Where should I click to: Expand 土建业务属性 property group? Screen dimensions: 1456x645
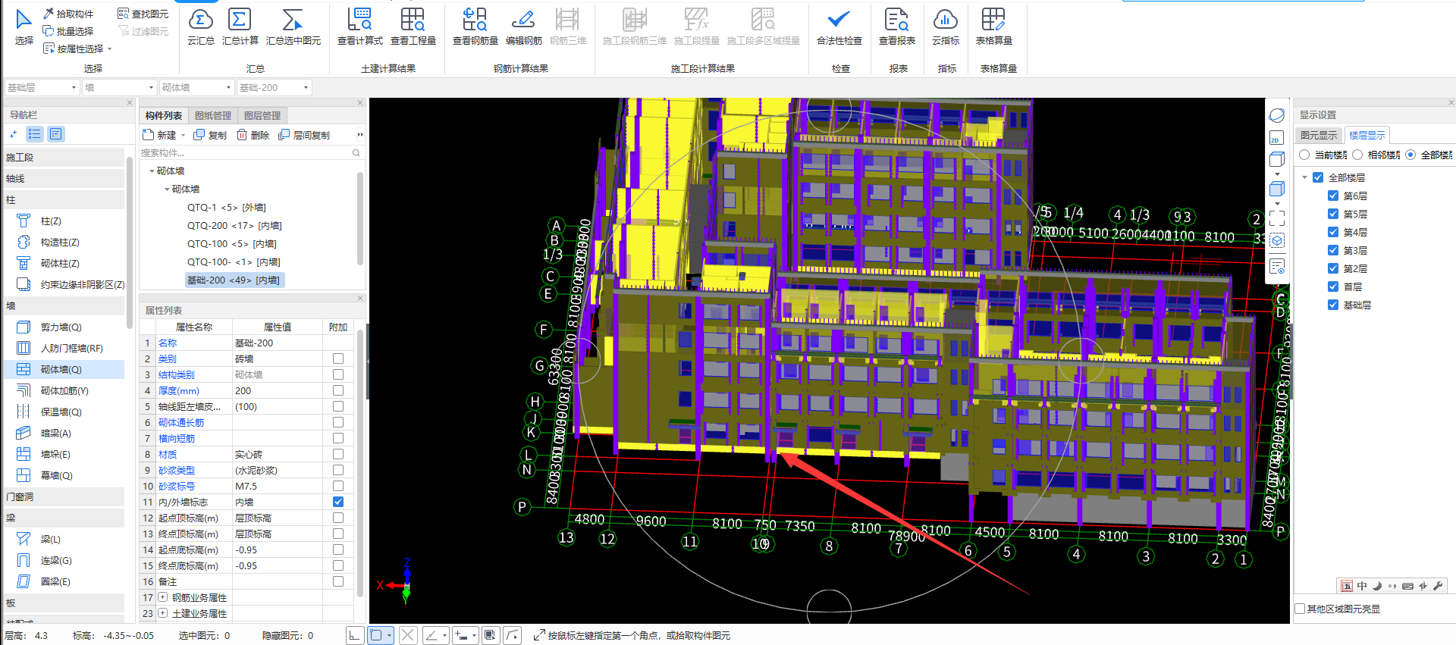point(162,613)
